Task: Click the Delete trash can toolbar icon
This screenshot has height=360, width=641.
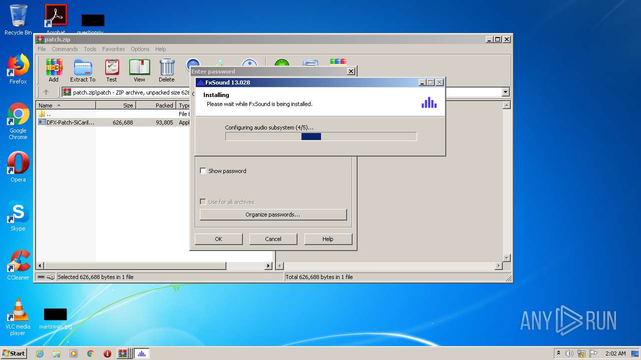Action: (x=167, y=70)
